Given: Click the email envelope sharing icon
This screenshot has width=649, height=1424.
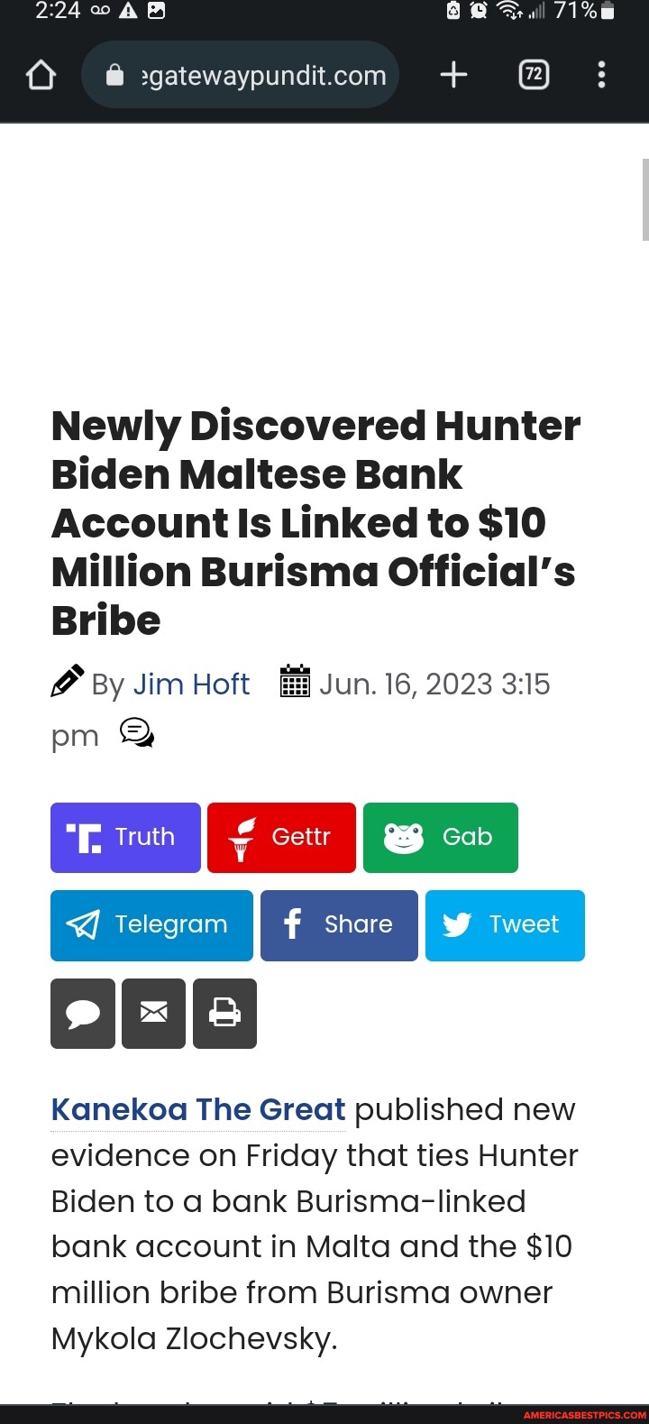Looking at the screenshot, I should 153,1013.
